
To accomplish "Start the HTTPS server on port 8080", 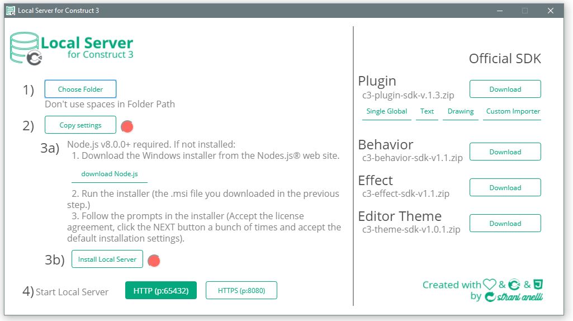I will pyautogui.click(x=241, y=291).
